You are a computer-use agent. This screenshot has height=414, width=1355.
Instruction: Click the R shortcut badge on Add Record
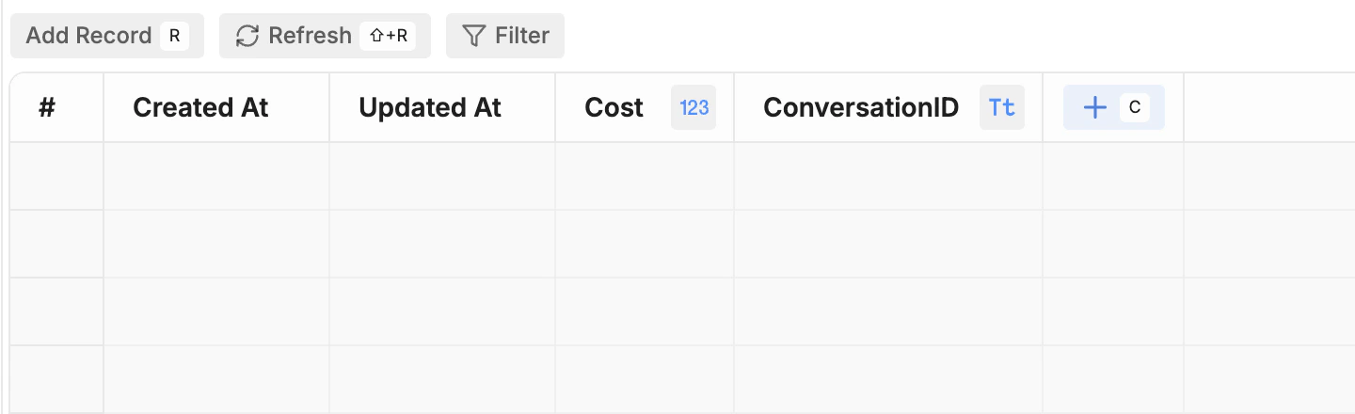(x=174, y=36)
